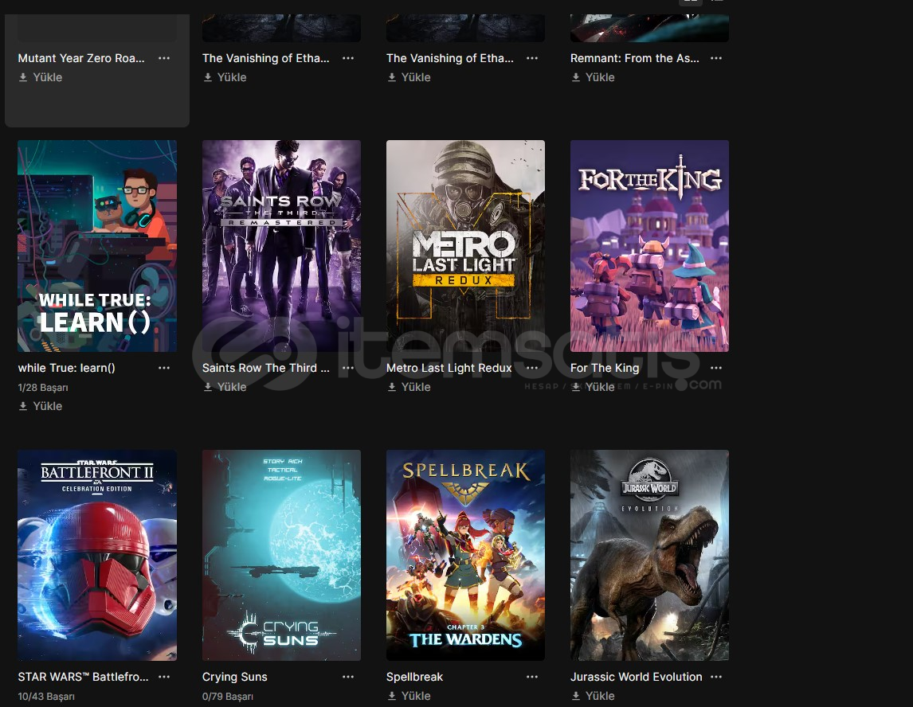This screenshot has width=913, height=707.
Task: Click the 'Metro Last Light Redux' title
Action: [x=449, y=368]
